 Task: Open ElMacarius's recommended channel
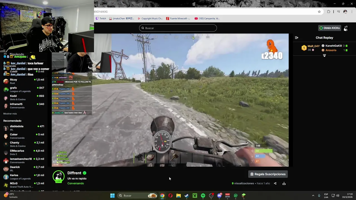click(x=24, y=152)
